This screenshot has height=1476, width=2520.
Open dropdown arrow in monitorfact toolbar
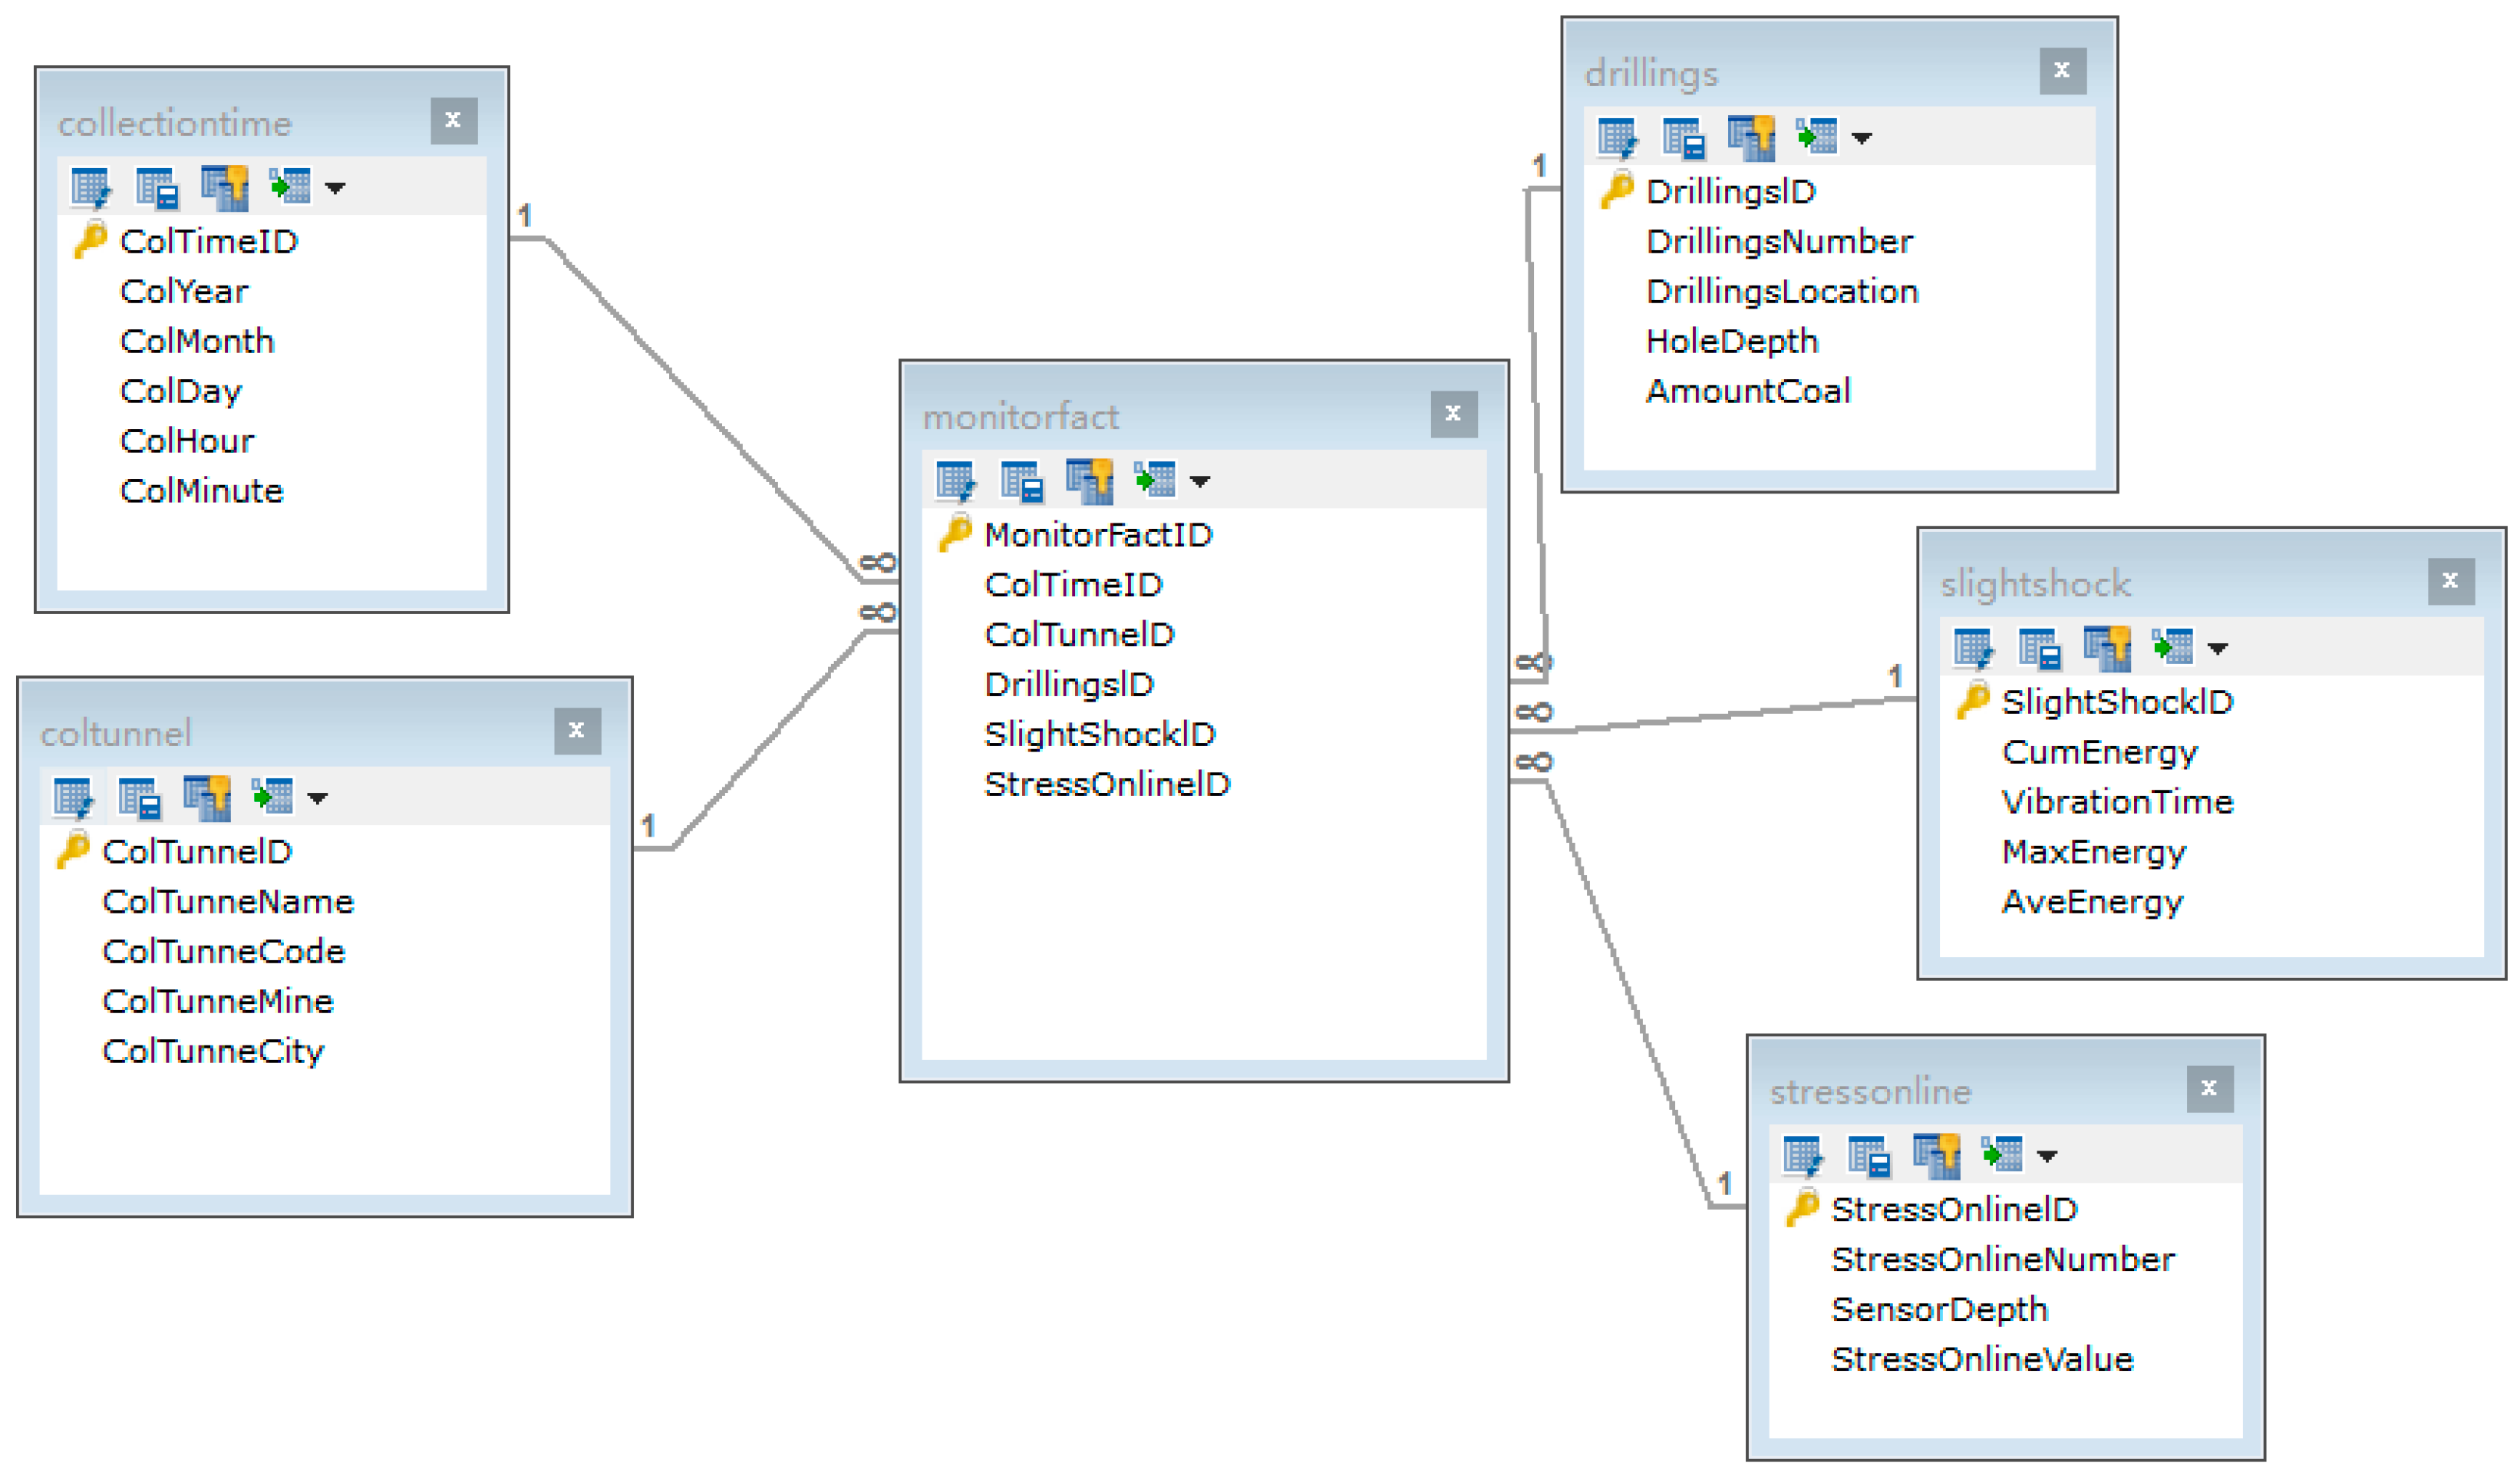(1200, 482)
